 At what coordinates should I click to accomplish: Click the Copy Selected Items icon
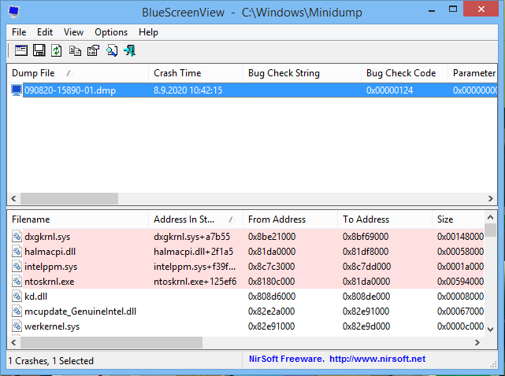click(x=75, y=50)
